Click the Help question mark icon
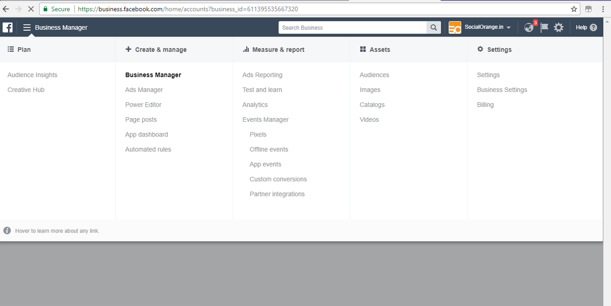 coord(593,27)
